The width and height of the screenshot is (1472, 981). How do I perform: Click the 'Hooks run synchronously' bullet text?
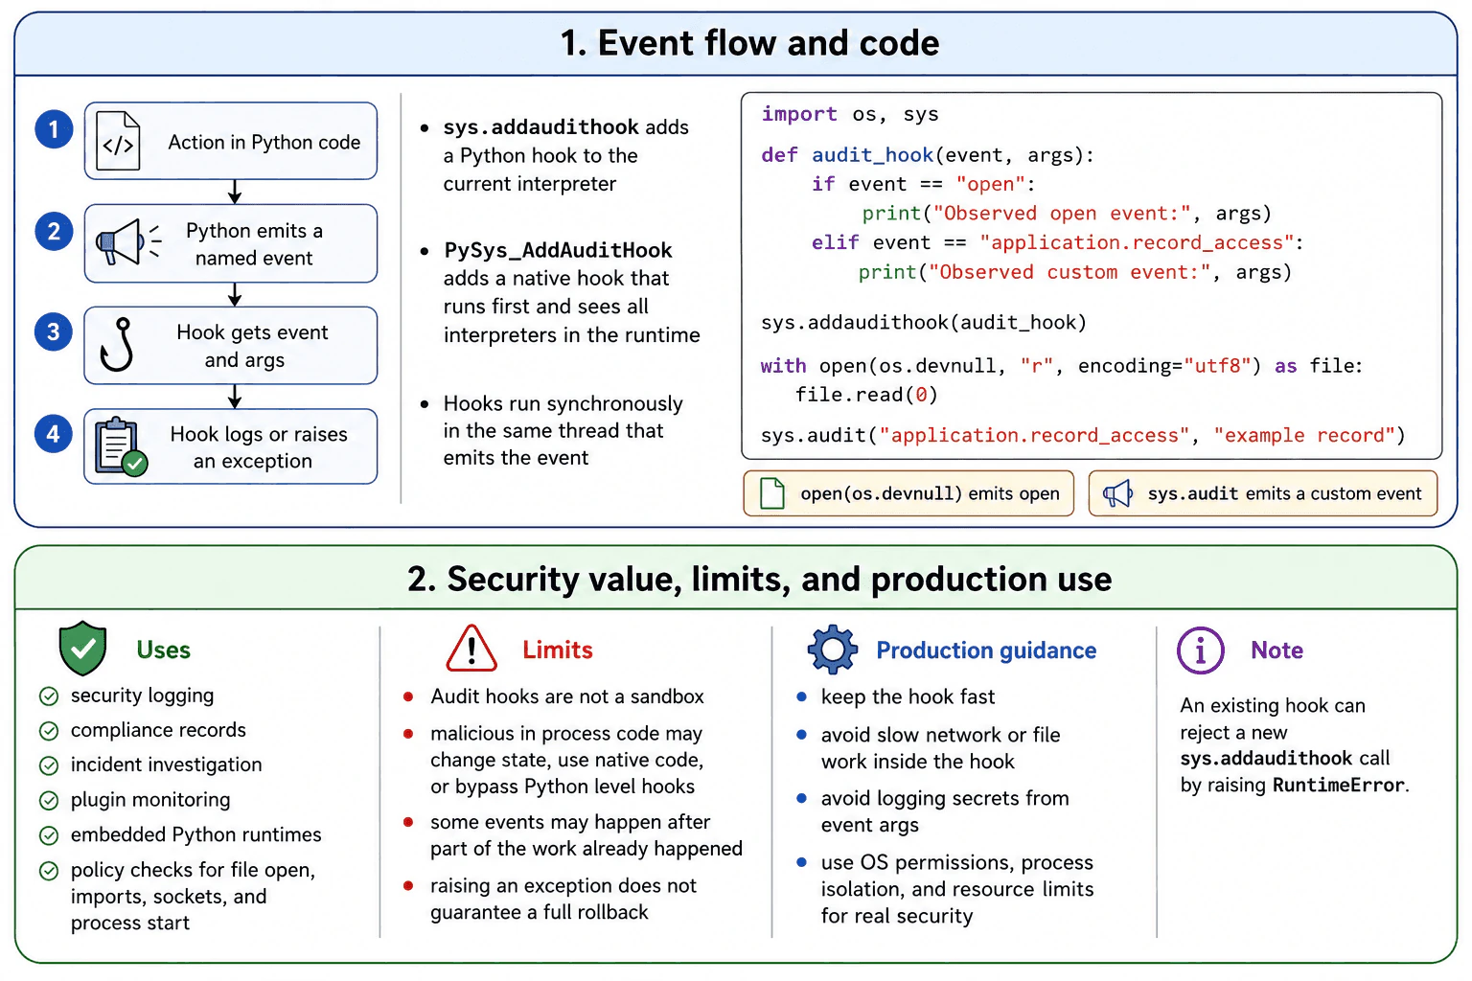tap(563, 430)
